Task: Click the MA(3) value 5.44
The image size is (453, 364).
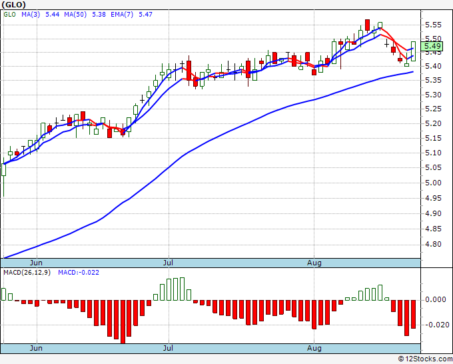Action: tap(52, 15)
